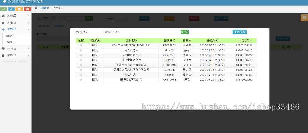
Task: Click the blue pencil shortcut button
Action: coord(11,9)
